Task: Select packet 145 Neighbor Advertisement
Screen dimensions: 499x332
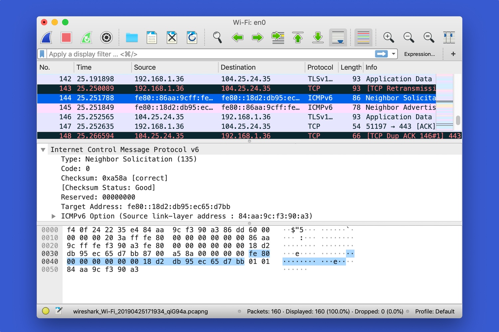Action: [x=237, y=108]
